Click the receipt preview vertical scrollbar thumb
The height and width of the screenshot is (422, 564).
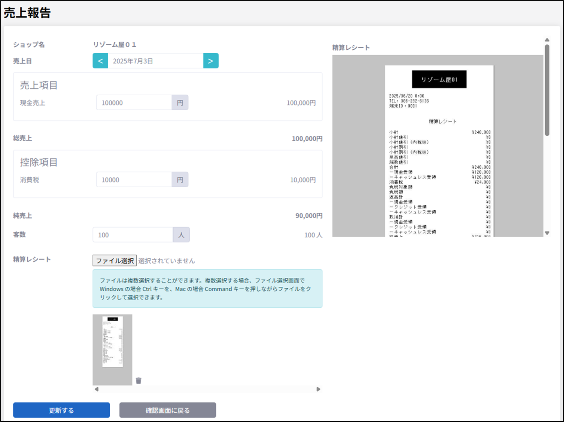click(x=547, y=90)
